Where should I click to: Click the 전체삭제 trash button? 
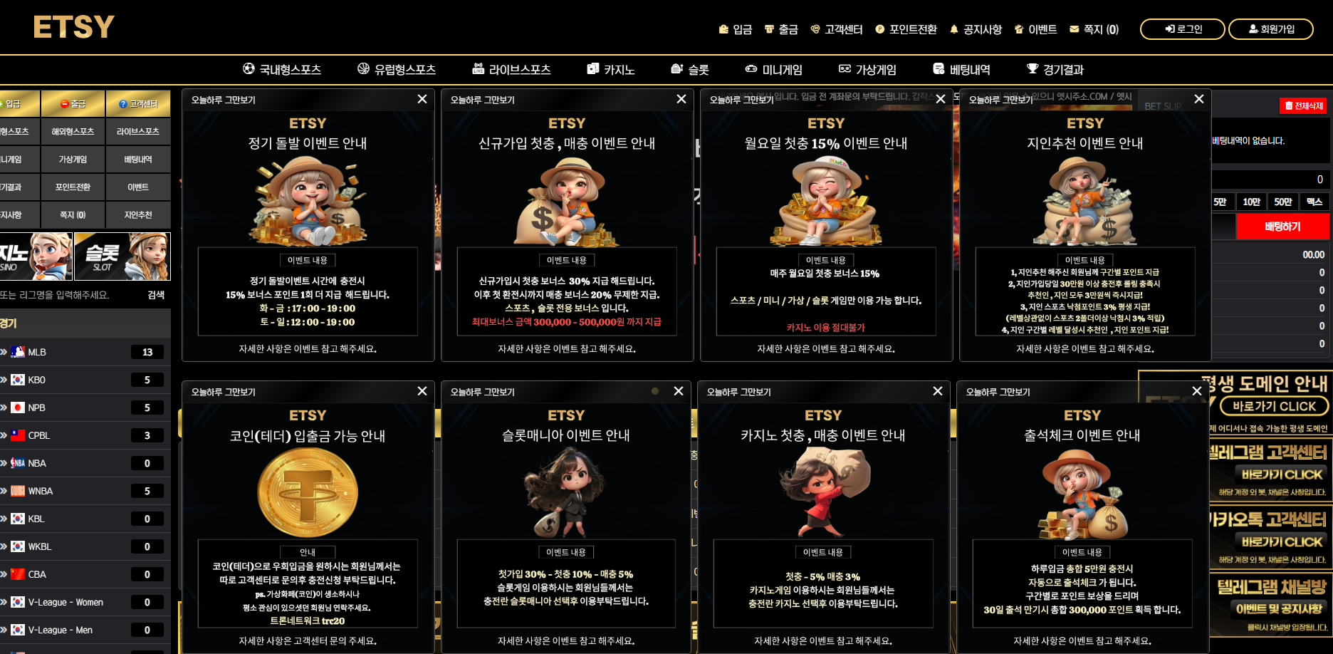(1304, 106)
